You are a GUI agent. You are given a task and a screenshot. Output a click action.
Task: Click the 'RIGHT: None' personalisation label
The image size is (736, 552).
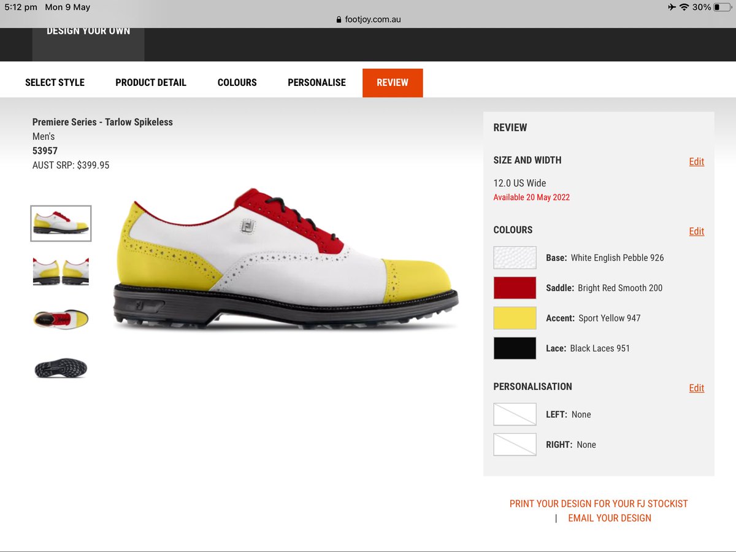point(571,444)
